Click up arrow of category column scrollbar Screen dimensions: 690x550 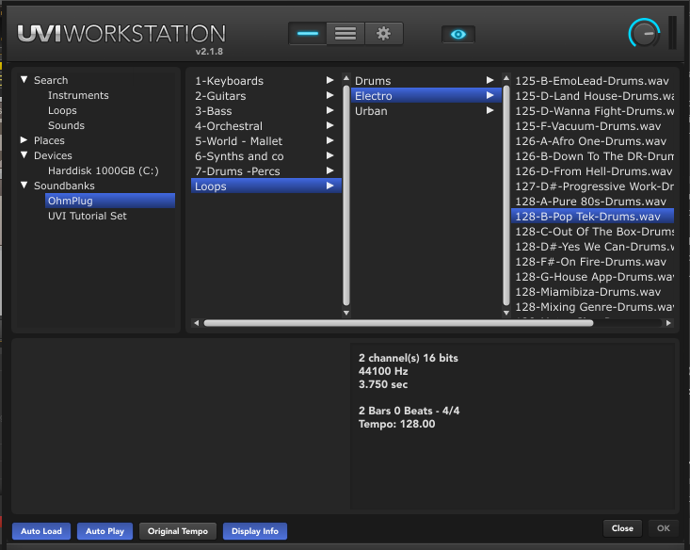coord(346,78)
